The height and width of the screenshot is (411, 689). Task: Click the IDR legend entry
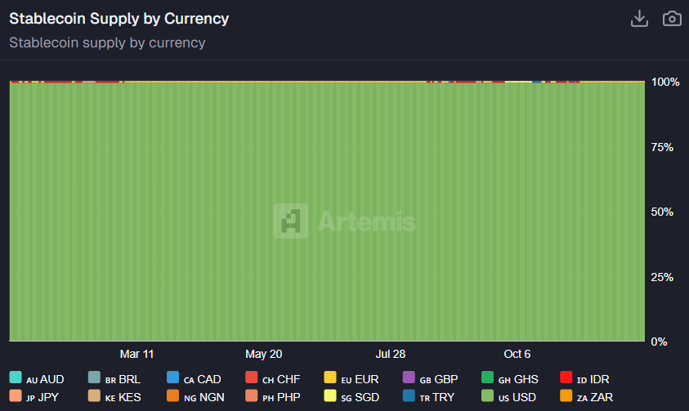(x=585, y=378)
